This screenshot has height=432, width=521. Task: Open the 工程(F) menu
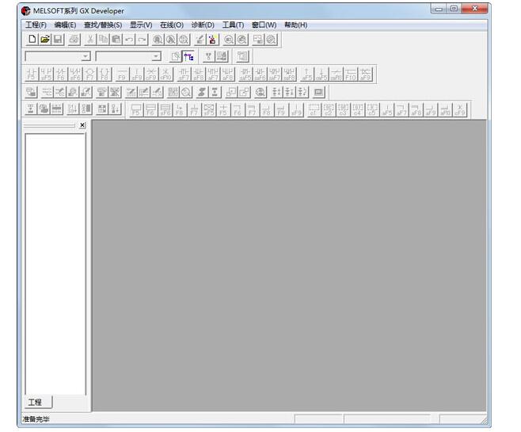click(36, 25)
